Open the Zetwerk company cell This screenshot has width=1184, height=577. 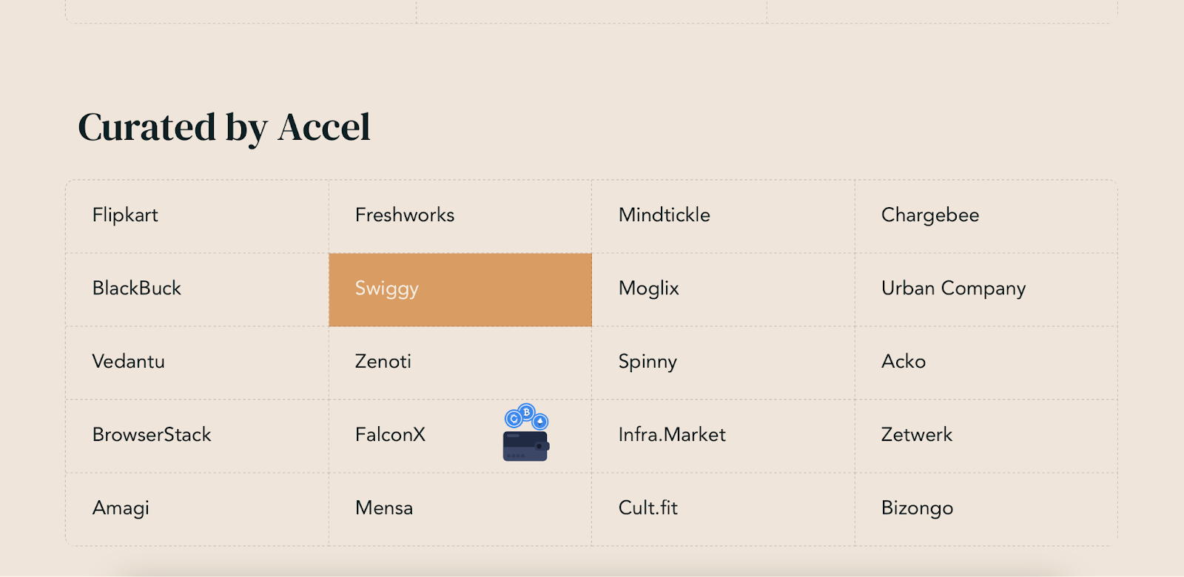[986, 436]
